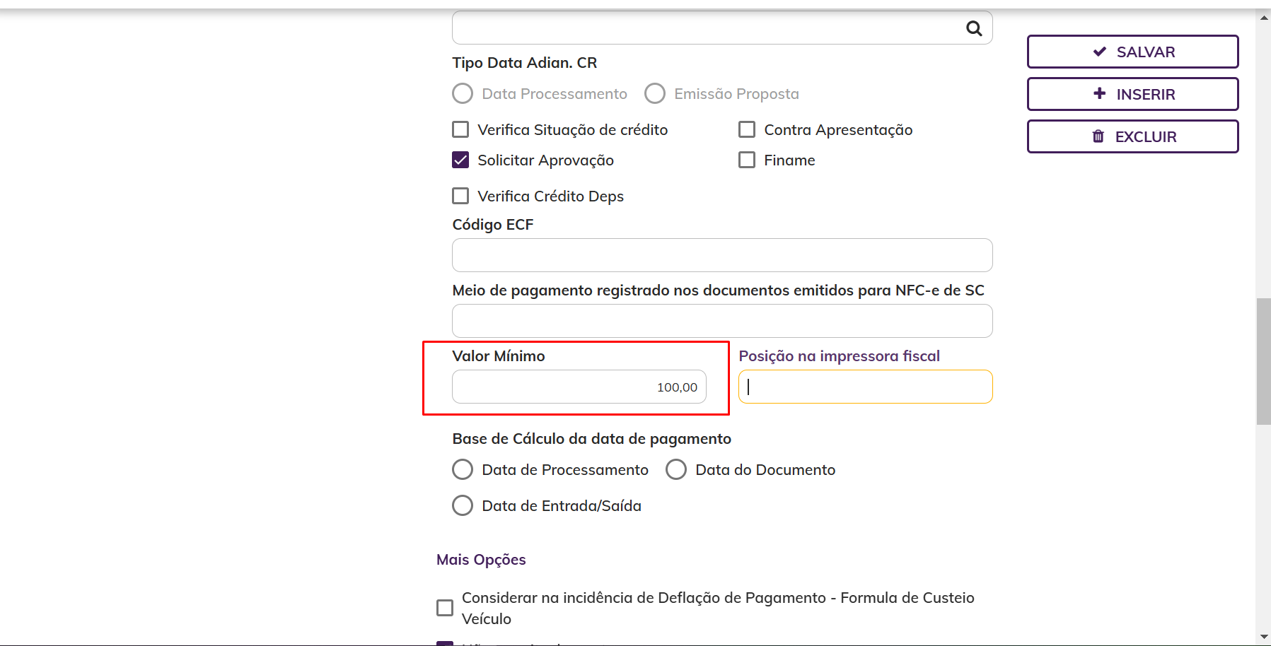Click the INSERIR button
Image resolution: width=1271 pixels, height=646 pixels.
pyautogui.click(x=1132, y=94)
